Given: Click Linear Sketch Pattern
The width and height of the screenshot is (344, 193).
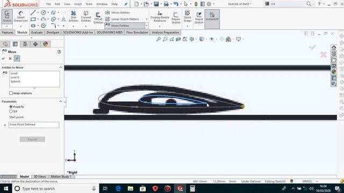Looking at the screenshot, I should click(x=123, y=19).
